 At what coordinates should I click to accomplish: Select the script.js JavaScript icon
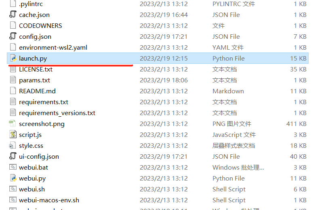point(13,134)
